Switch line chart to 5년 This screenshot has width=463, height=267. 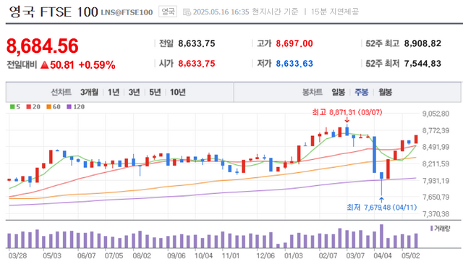[x=155, y=92]
